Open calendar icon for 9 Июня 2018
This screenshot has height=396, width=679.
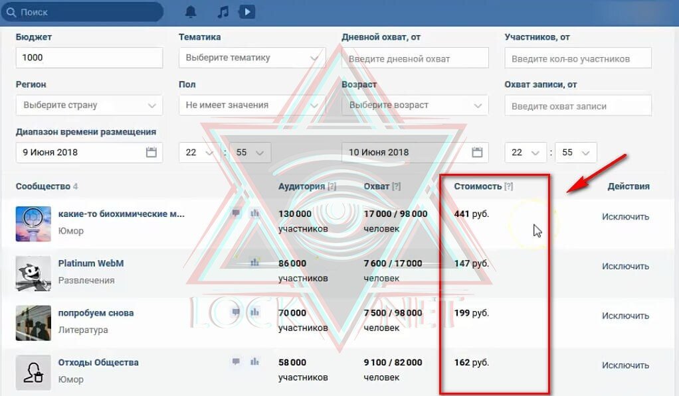point(151,152)
